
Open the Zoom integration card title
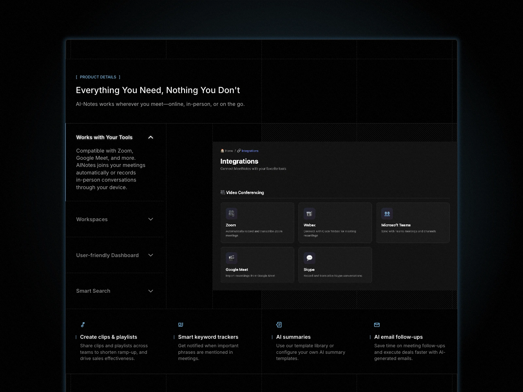pyautogui.click(x=231, y=225)
